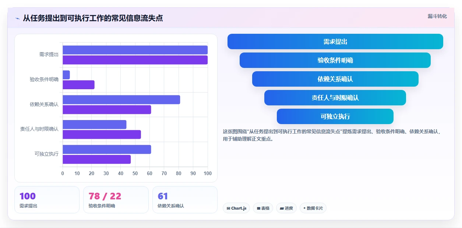Click the 可独立执行 chart axis label
462x228 pixels.
46,154
